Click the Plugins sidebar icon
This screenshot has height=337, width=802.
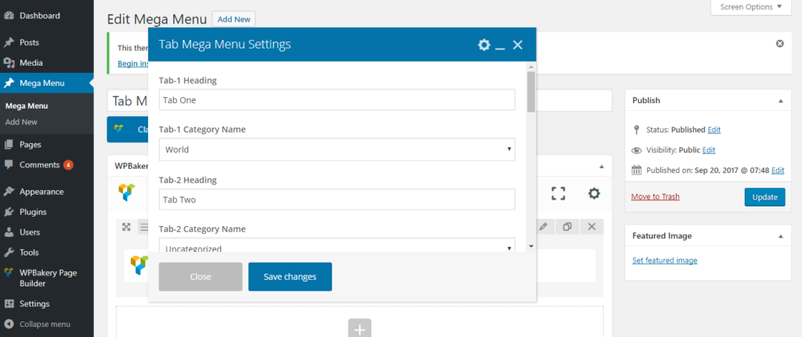click(9, 212)
